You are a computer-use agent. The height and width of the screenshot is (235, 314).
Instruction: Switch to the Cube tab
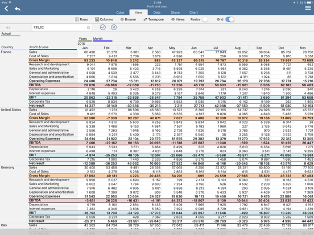tap(120, 12)
